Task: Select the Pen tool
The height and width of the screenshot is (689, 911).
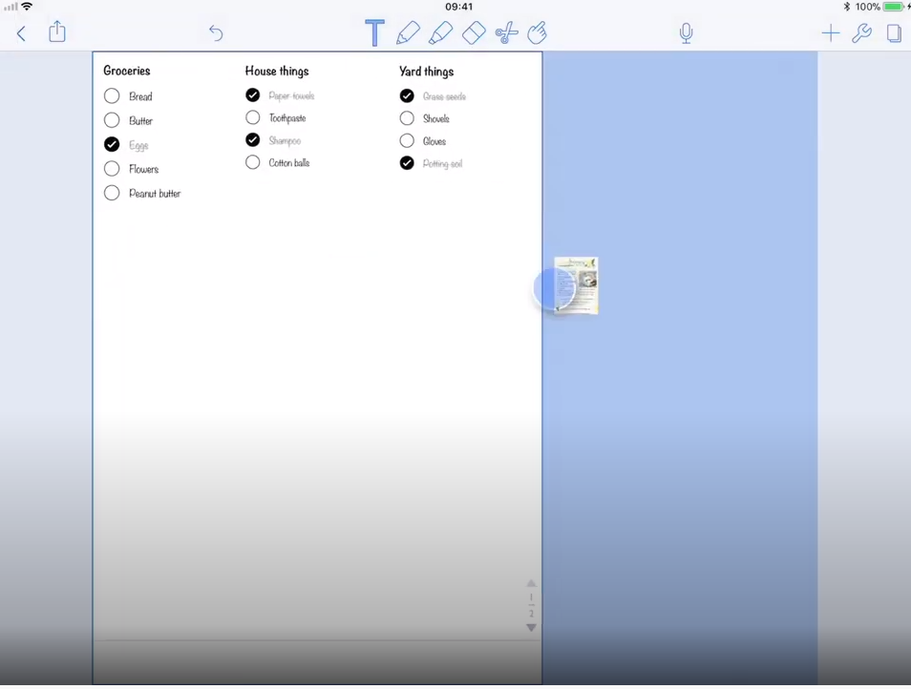Action: pyautogui.click(x=408, y=33)
